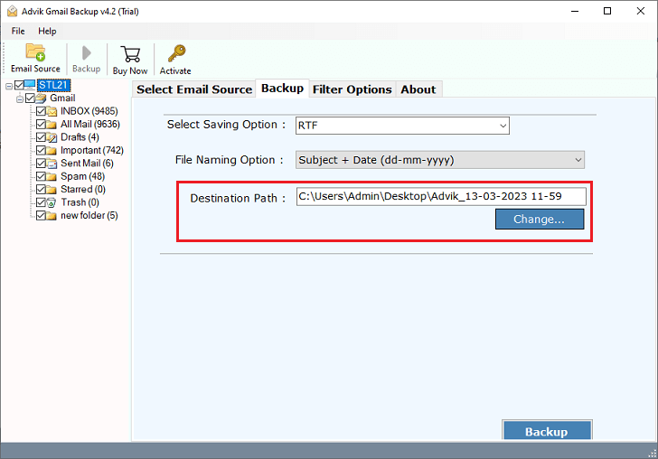Uncheck the Starred checkbox

coord(41,189)
